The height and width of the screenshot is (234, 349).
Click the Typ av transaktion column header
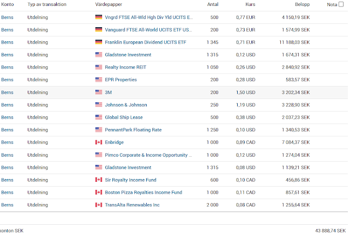point(47,4)
